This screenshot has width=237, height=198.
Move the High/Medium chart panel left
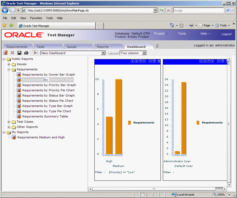click(132, 61)
